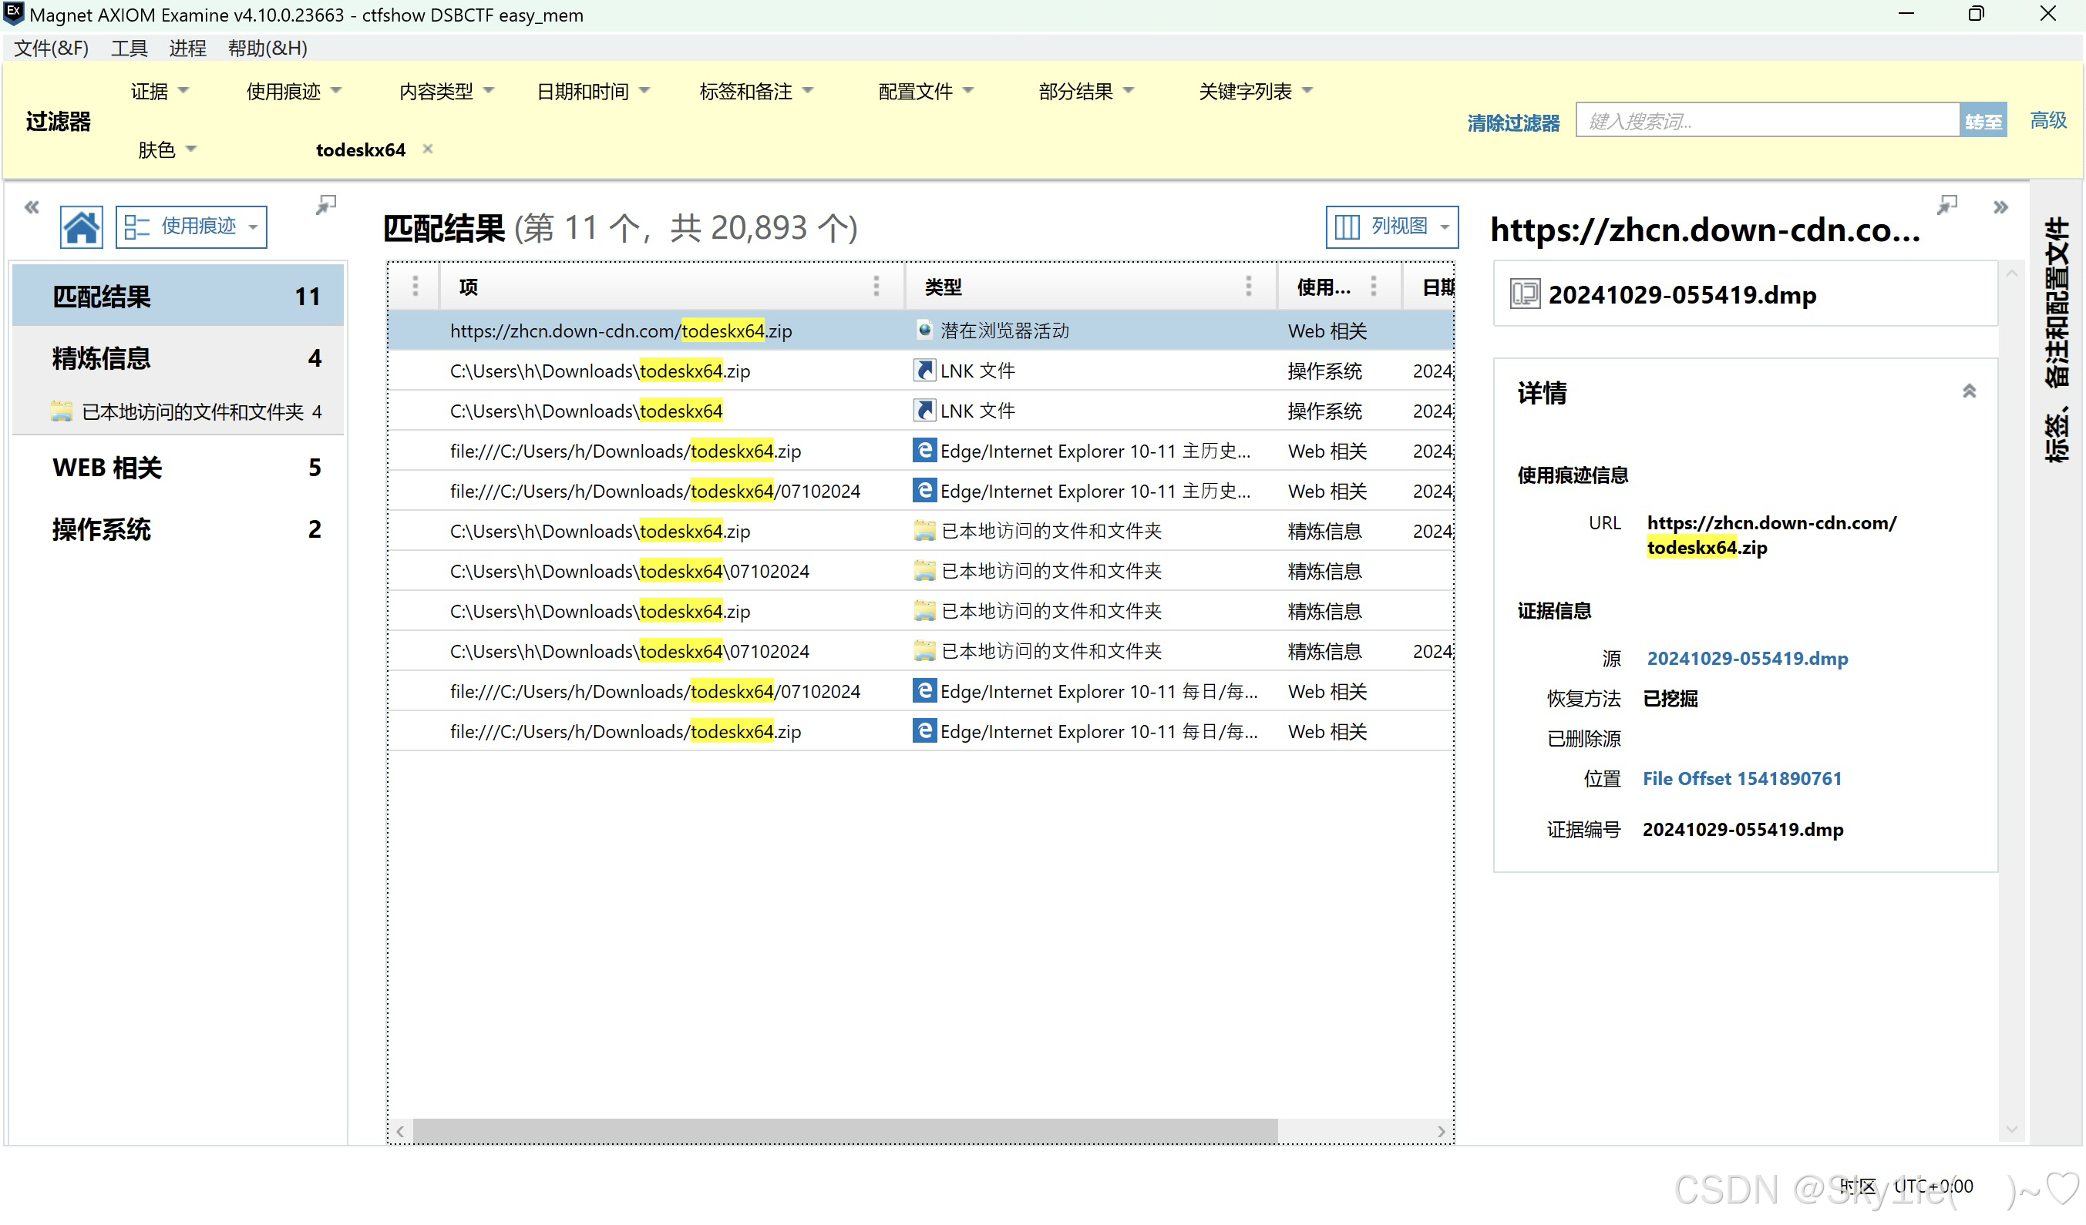Open the case home dashboard icon
The image size is (2086, 1225).
(82, 226)
